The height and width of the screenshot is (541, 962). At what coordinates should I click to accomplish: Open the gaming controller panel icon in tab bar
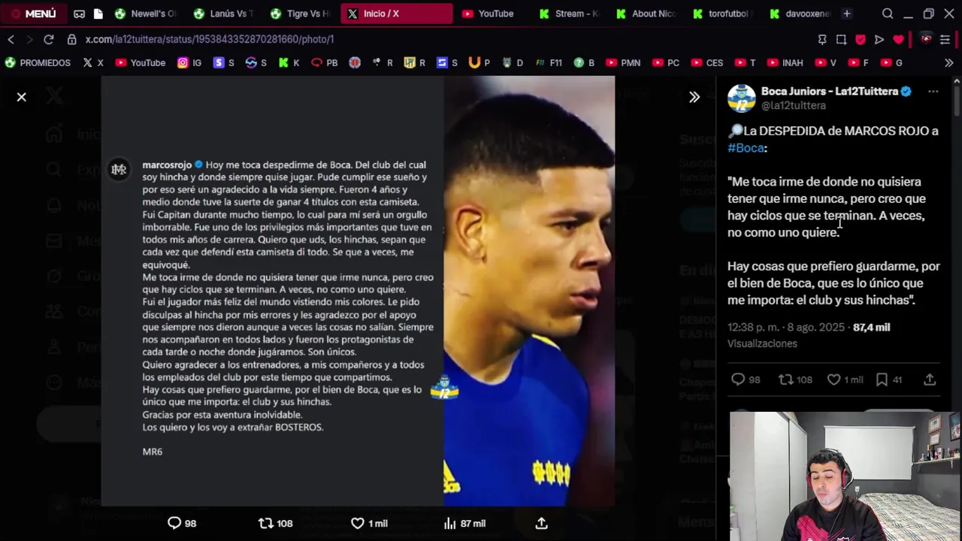pyautogui.click(x=79, y=14)
